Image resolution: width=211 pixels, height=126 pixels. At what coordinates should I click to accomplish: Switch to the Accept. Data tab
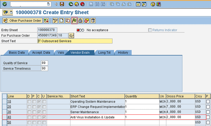[x=41, y=53]
